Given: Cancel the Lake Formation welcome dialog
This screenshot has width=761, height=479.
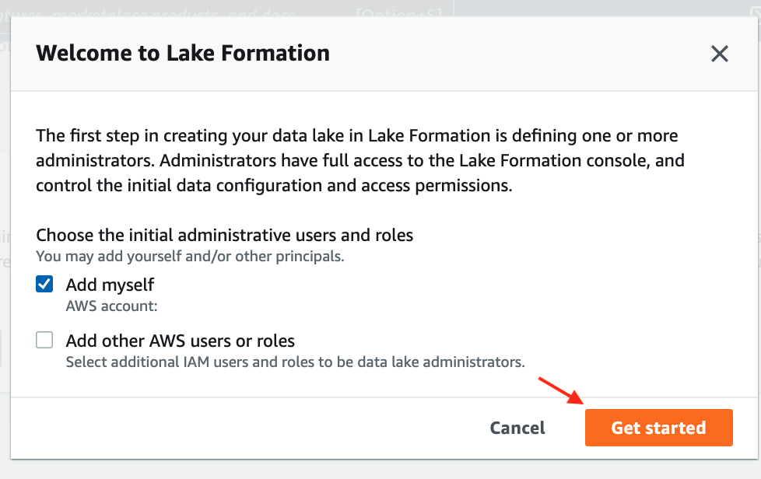Looking at the screenshot, I should 517,428.
